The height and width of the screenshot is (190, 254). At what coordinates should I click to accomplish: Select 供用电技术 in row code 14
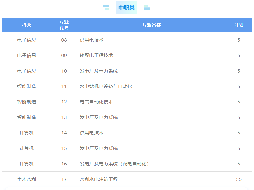point(92,133)
